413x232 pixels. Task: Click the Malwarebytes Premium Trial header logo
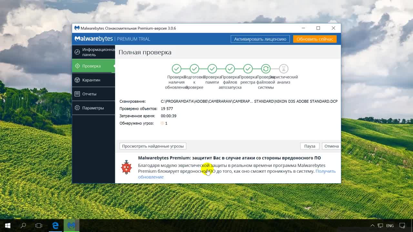[x=112, y=39]
